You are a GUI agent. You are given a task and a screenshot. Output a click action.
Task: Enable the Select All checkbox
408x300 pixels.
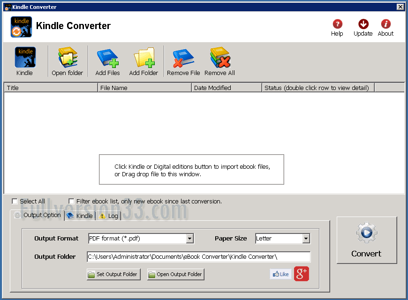(x=15, y=201)
